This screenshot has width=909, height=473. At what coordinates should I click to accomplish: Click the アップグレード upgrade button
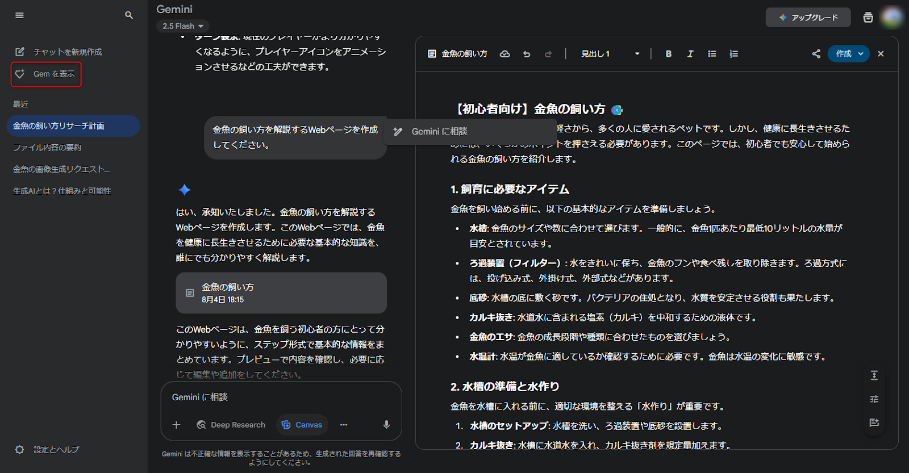click(x=808, y=18)
